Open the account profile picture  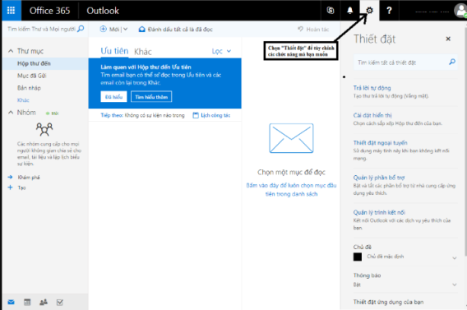point(460,11)
